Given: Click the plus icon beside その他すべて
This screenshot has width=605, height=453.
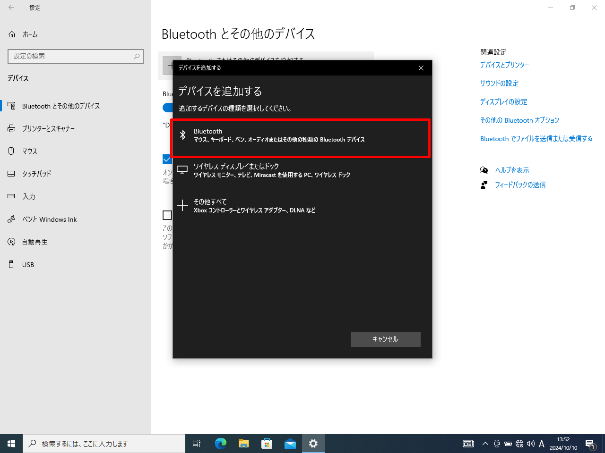Looking at the screenshot, I should pyautogui.click(x=182, y=205).
